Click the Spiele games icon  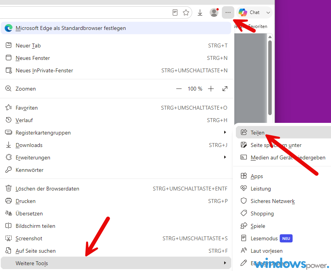[x=244, y=226]
